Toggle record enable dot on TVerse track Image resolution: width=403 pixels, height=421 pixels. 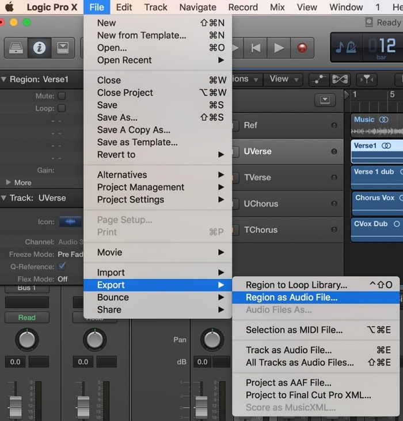(334, 178)
